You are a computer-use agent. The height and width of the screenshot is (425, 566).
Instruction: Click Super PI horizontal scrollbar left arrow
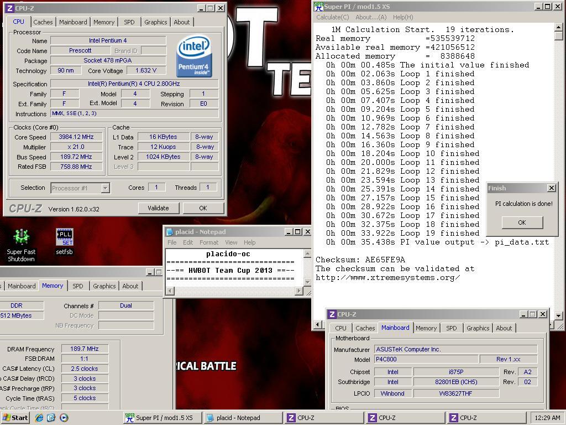coord(317,324)
